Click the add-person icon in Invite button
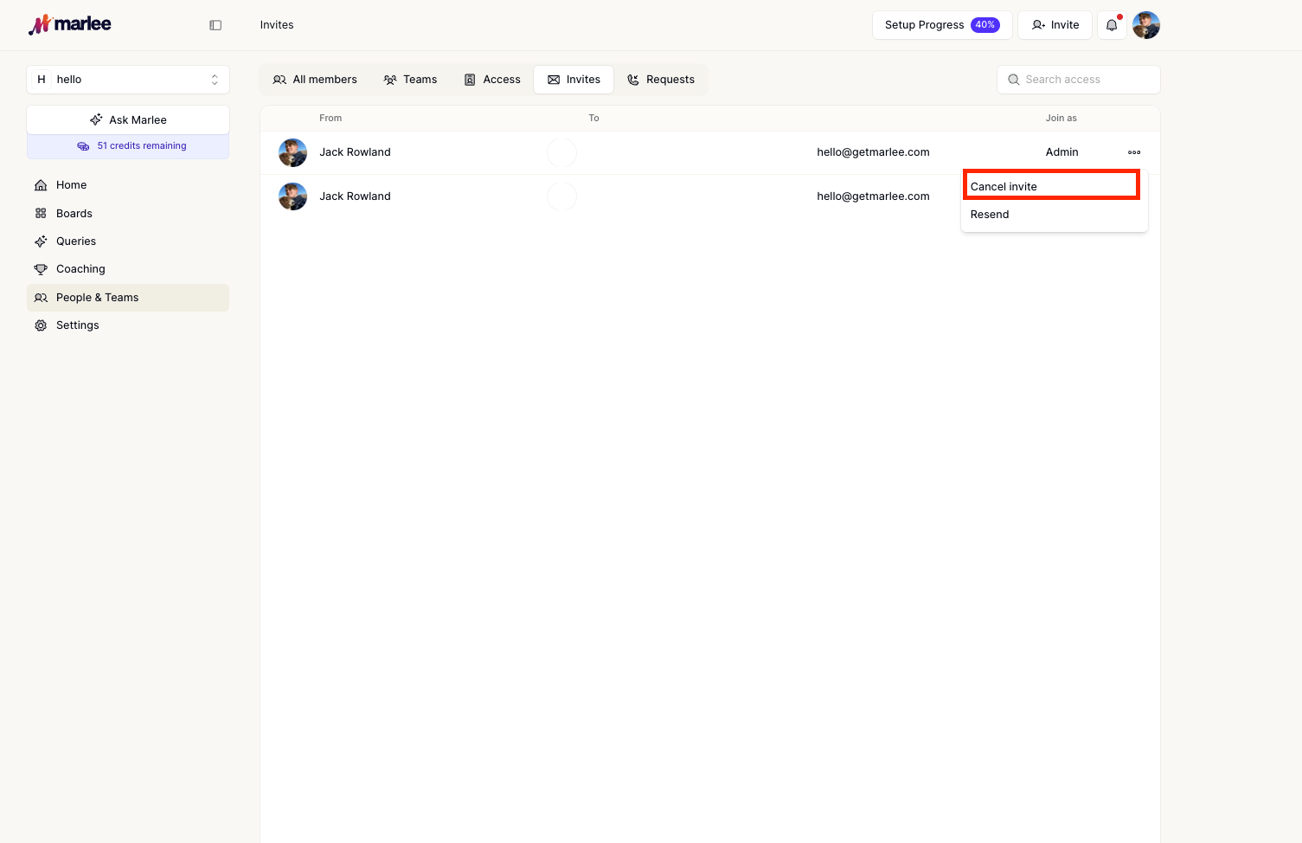 [x=1039, y=25]
